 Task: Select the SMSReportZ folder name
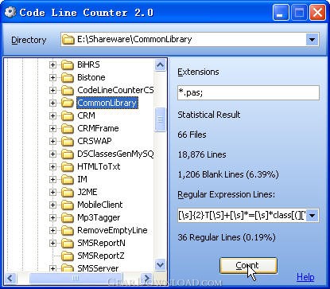coord(101,256)
